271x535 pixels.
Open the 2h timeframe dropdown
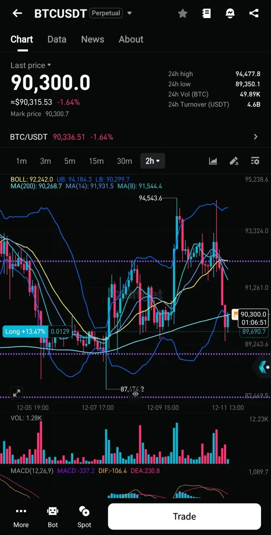(153, 161)
